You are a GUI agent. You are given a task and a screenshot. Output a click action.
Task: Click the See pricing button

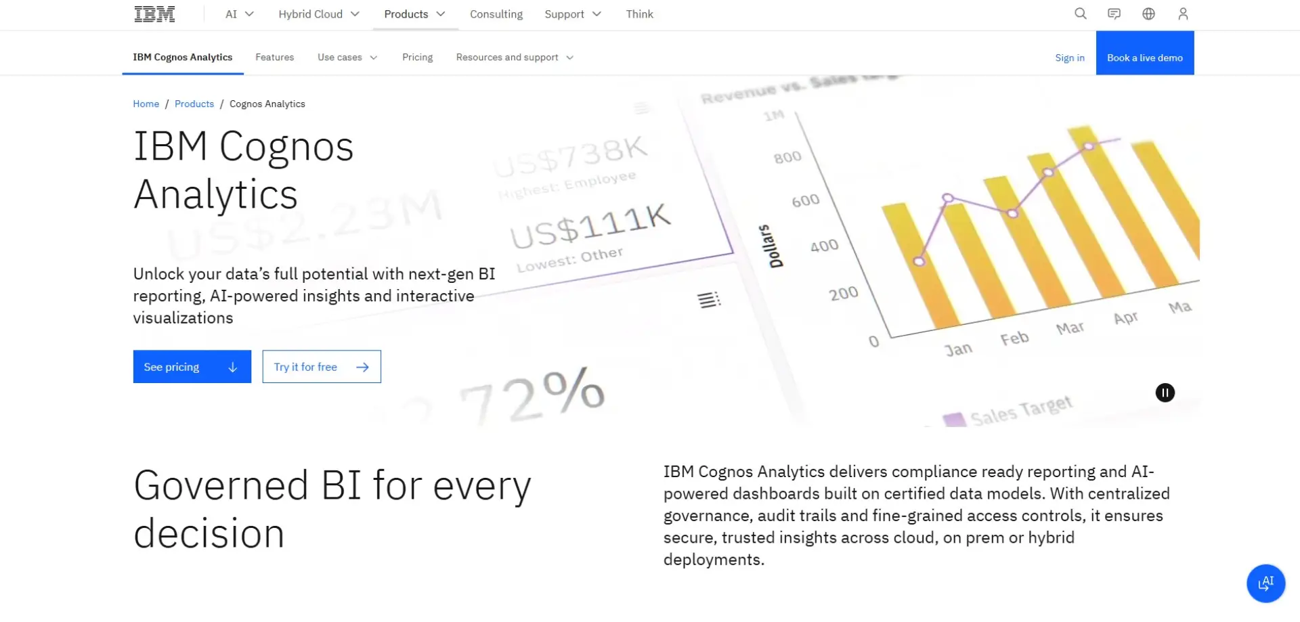tap(192, 366)
